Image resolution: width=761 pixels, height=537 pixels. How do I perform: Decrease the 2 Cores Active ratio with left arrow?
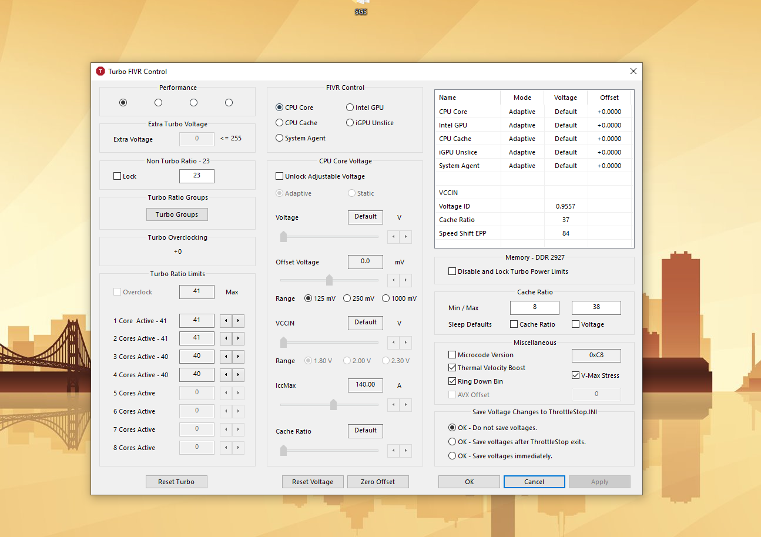pos(226,338)
